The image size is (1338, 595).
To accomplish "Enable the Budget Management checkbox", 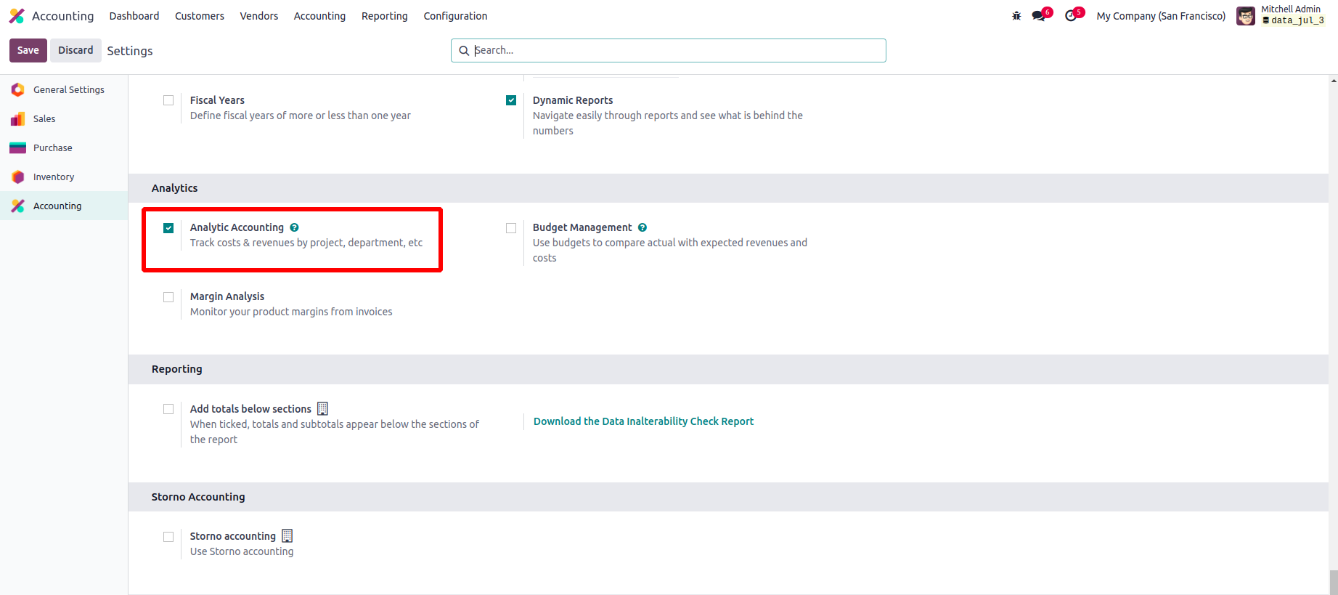I will [511, 228].
